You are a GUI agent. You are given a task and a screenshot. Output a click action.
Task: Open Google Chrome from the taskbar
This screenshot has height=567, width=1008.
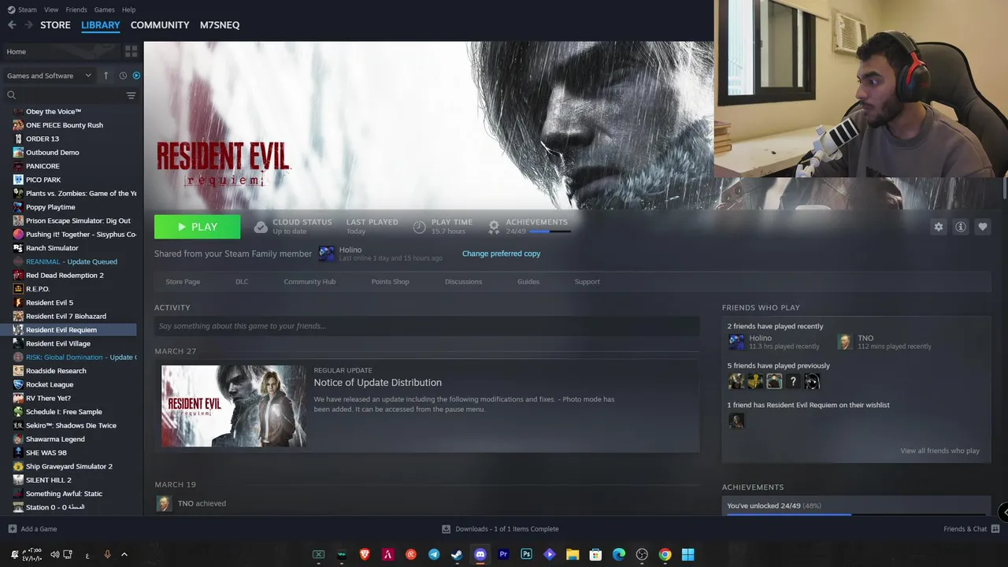coord(665,554)
